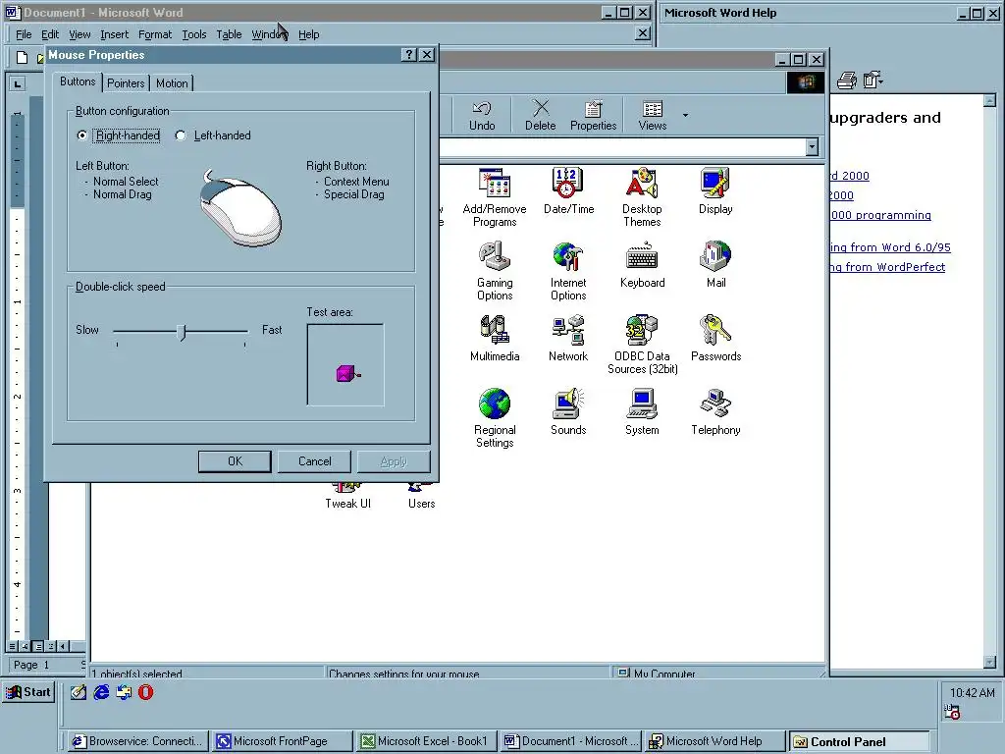The image size is (1005, 754).
Task: Open the Word File menu
Action: coord(24,34)
